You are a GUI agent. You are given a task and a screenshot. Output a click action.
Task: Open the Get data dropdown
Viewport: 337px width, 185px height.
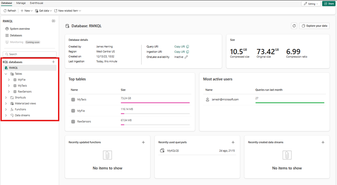click(43, 11)
